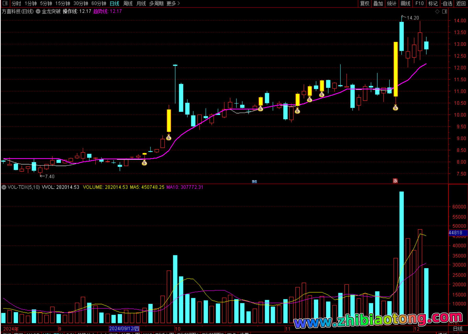468x334 pixels.
Task: Switch to the 分时 intraday view
Action: coord(16,3)
